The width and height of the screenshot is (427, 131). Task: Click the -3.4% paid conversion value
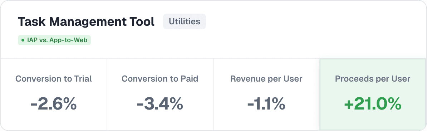[x=160, y=104]
